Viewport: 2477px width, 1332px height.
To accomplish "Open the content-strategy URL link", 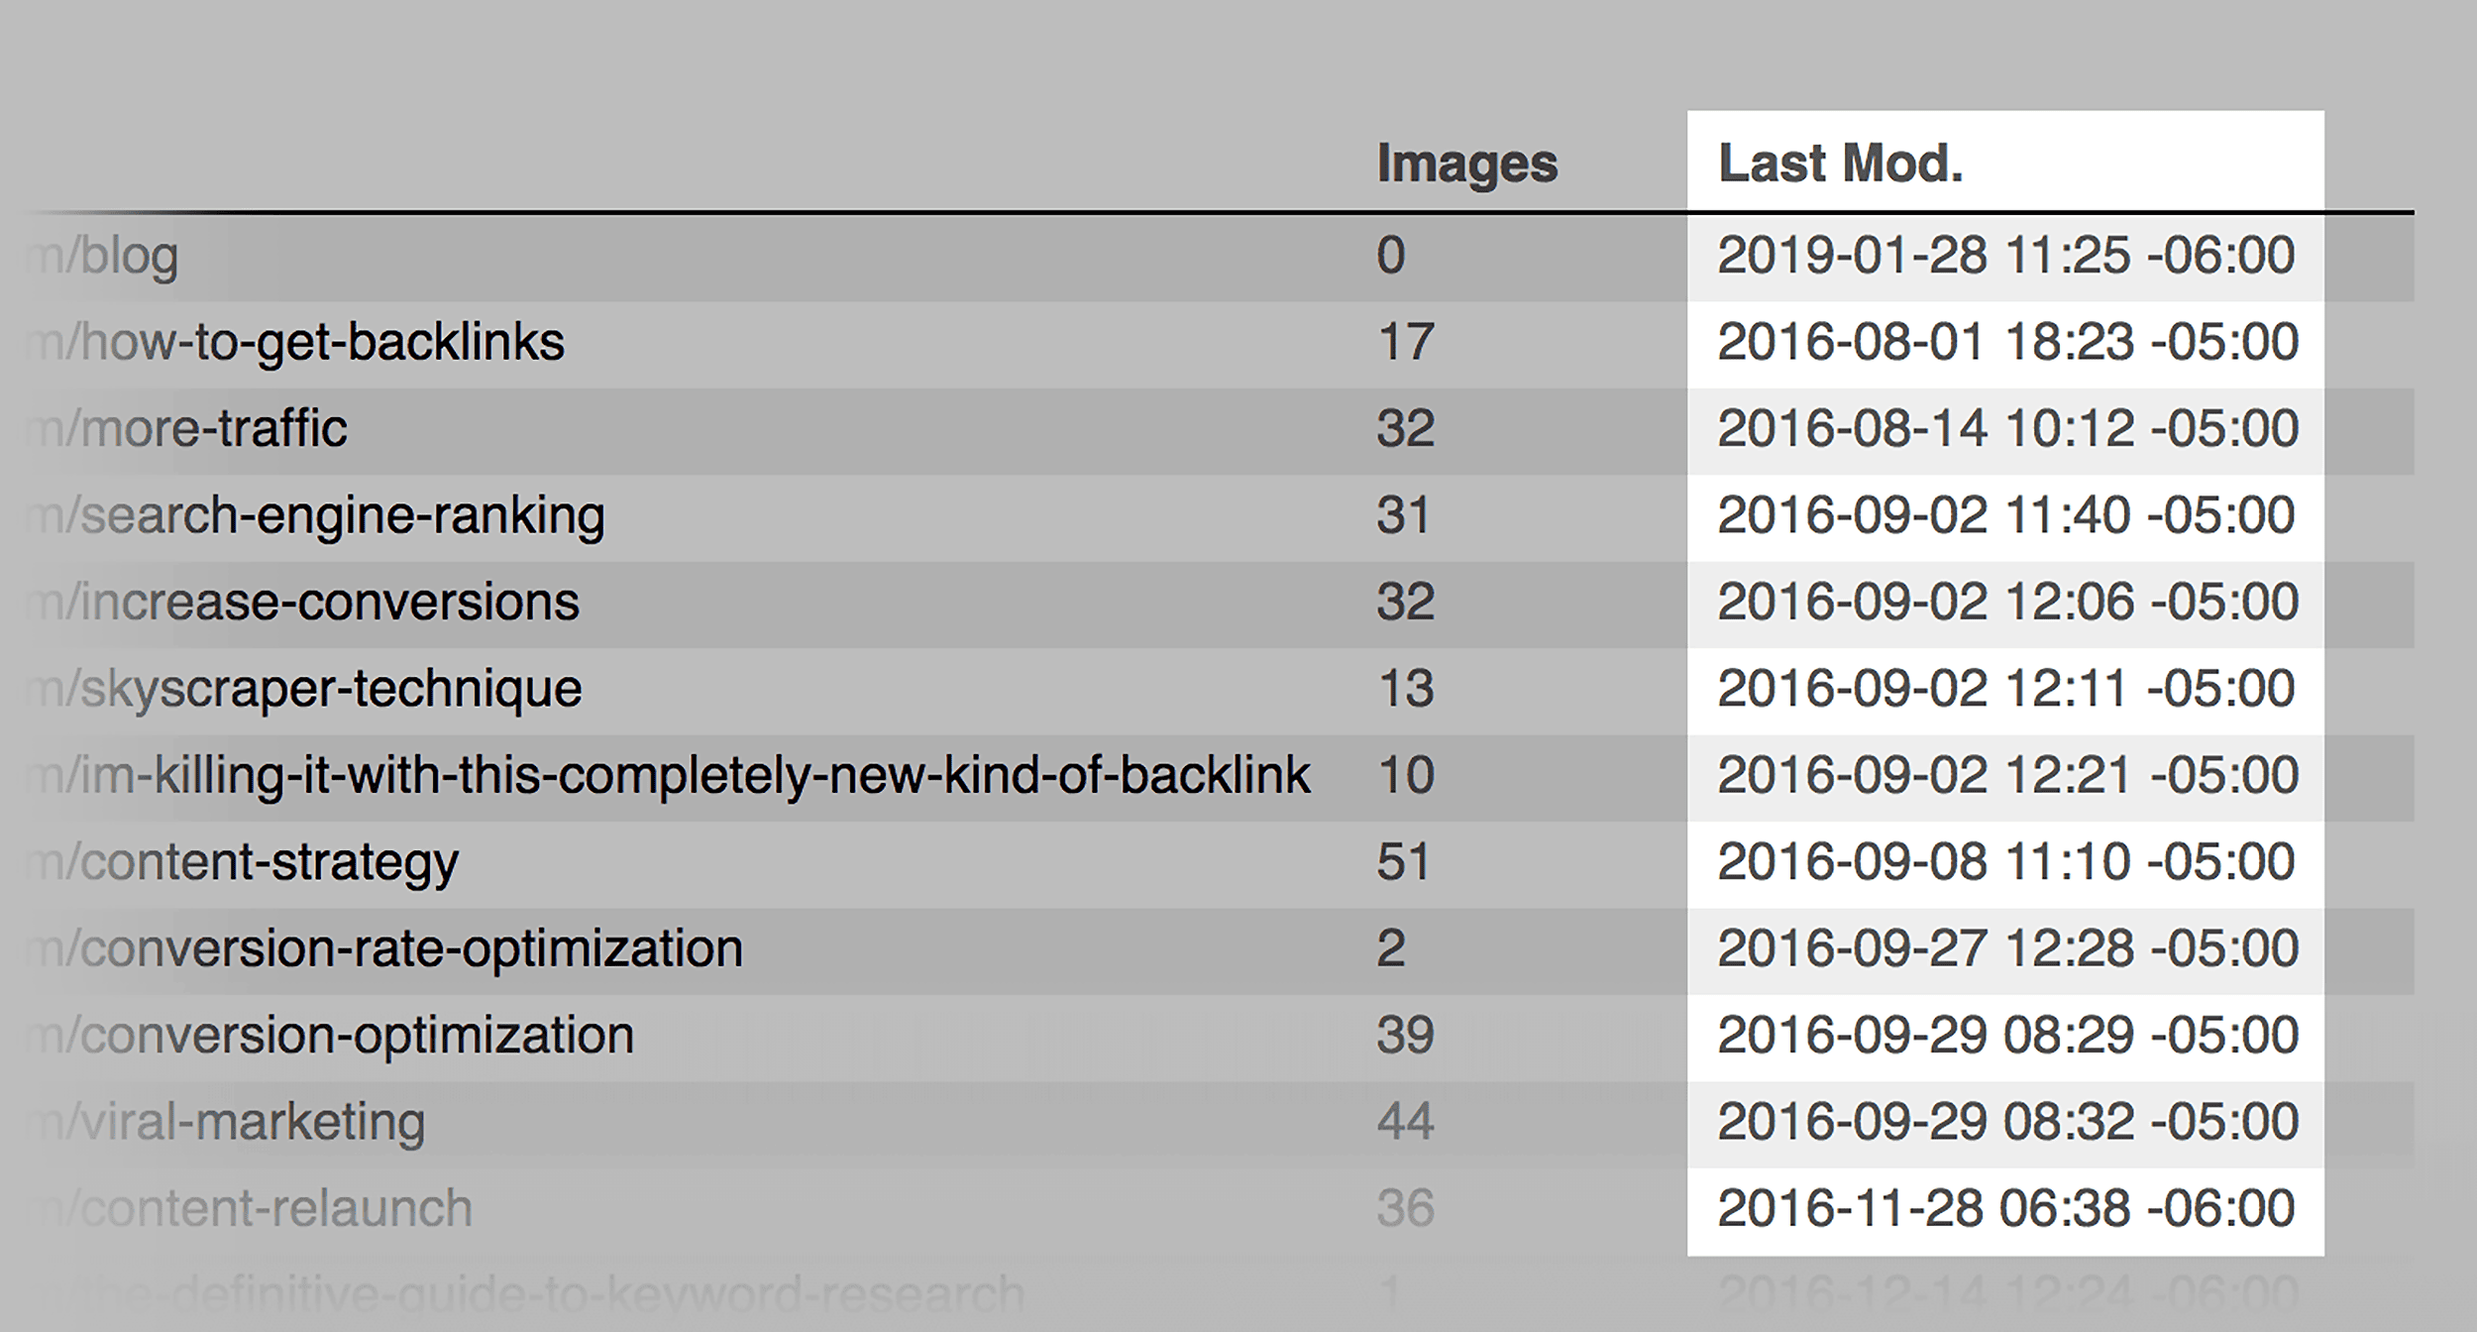I will (243, 863).
